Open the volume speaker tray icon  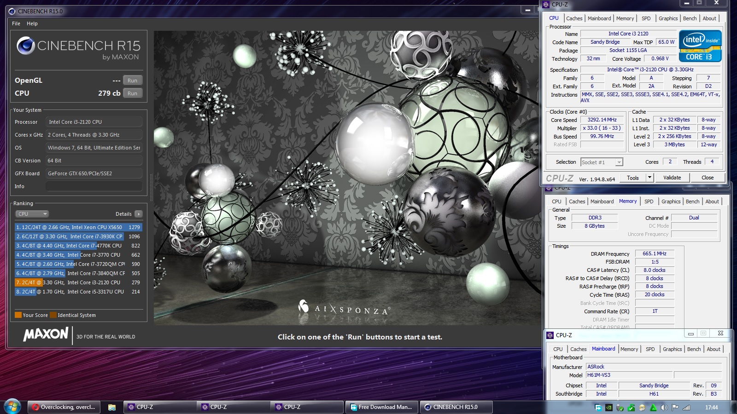coord(664,408)
